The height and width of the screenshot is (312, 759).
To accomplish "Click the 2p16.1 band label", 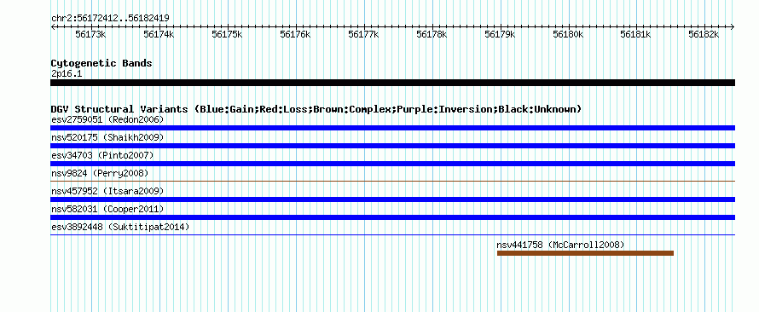I will (x=67, y=73).
